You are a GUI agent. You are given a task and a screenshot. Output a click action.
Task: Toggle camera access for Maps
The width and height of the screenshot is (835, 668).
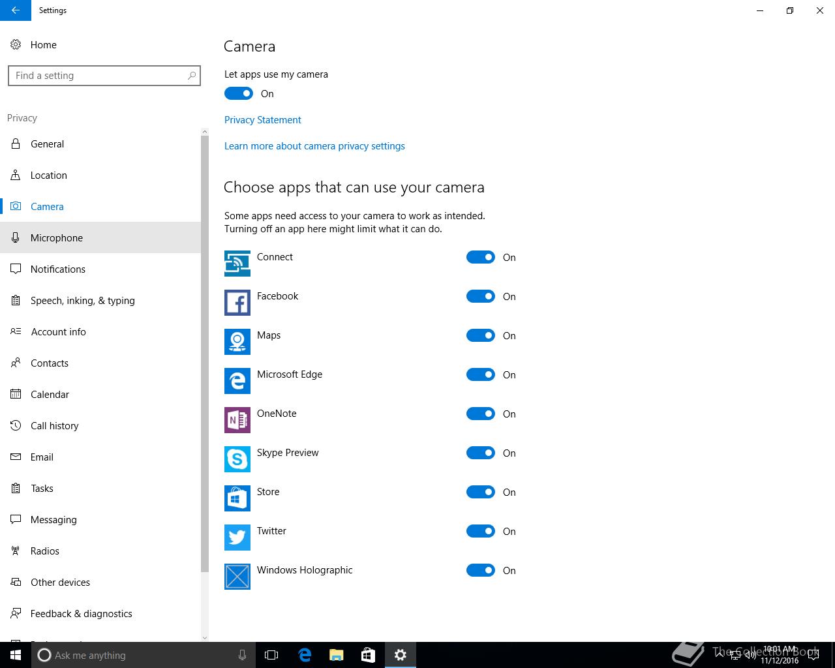pyautogui.click(x=481, y=335)
